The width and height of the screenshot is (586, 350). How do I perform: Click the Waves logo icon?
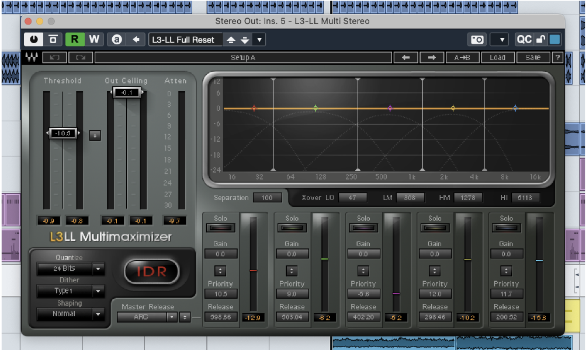(x=32, y=58)
